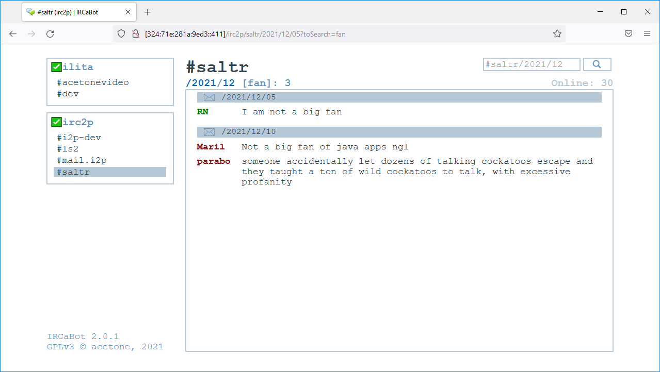Image resolution: width=660 pixels, height=372 pixels.
Task: Go back with the browser back arrow
Action: (13, 33)
